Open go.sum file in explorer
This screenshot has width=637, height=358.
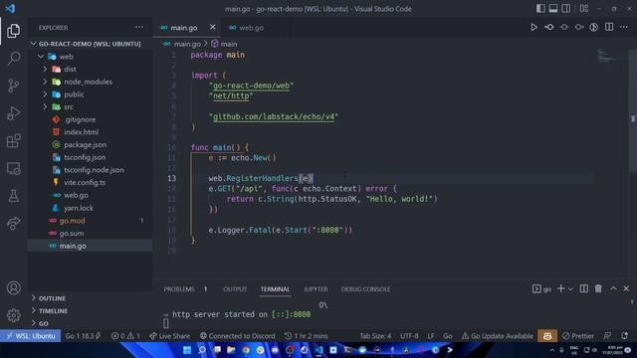[90, 233]
